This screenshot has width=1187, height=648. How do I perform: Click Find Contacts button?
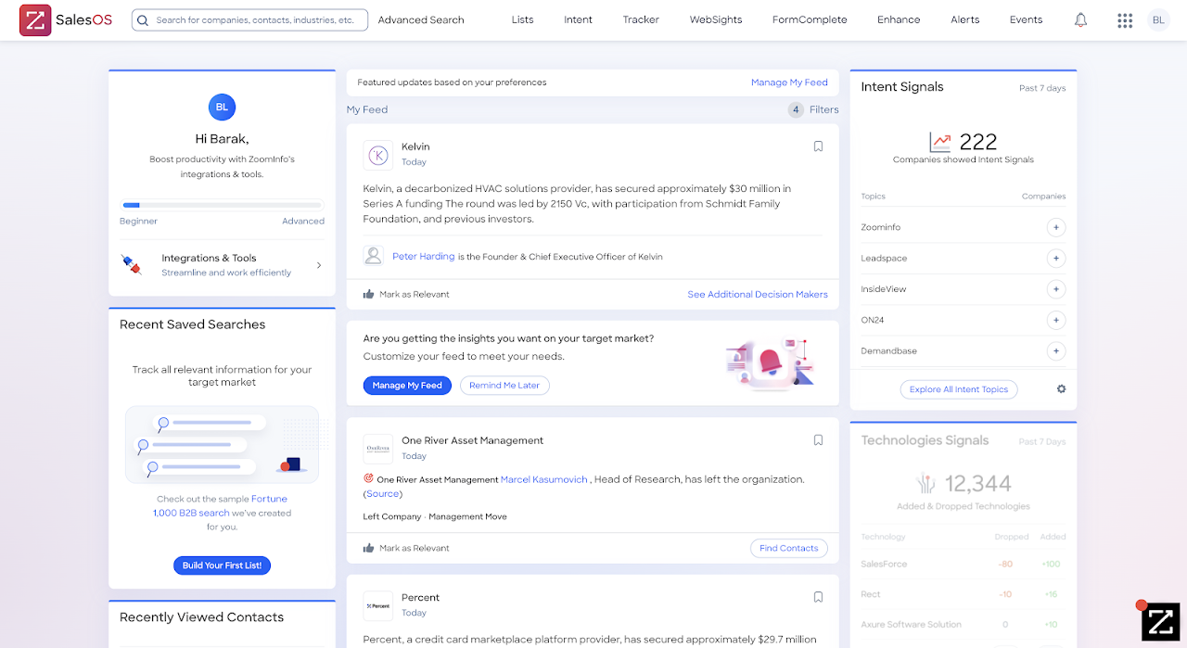pos(788,548)
